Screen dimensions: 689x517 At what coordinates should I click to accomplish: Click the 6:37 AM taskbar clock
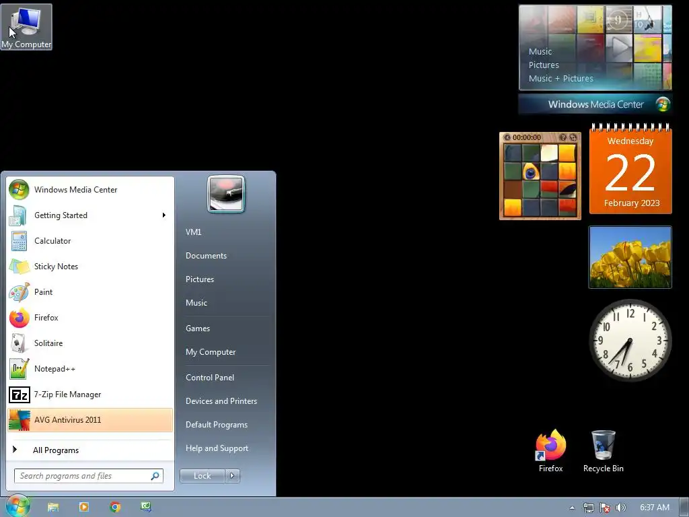(654, 508)
